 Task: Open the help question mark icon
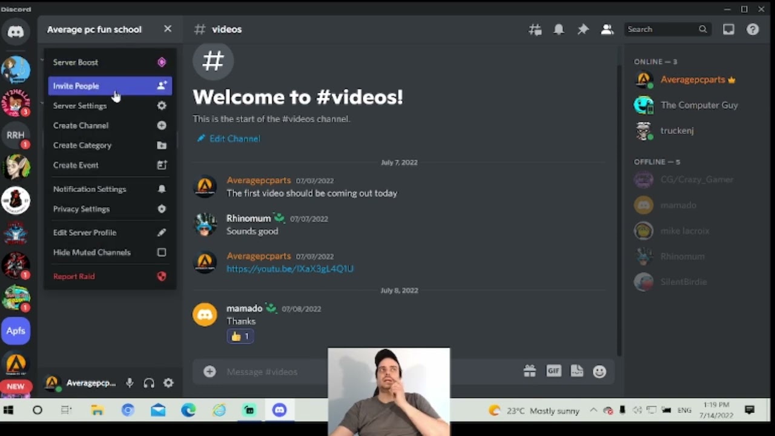pos(753,29)
